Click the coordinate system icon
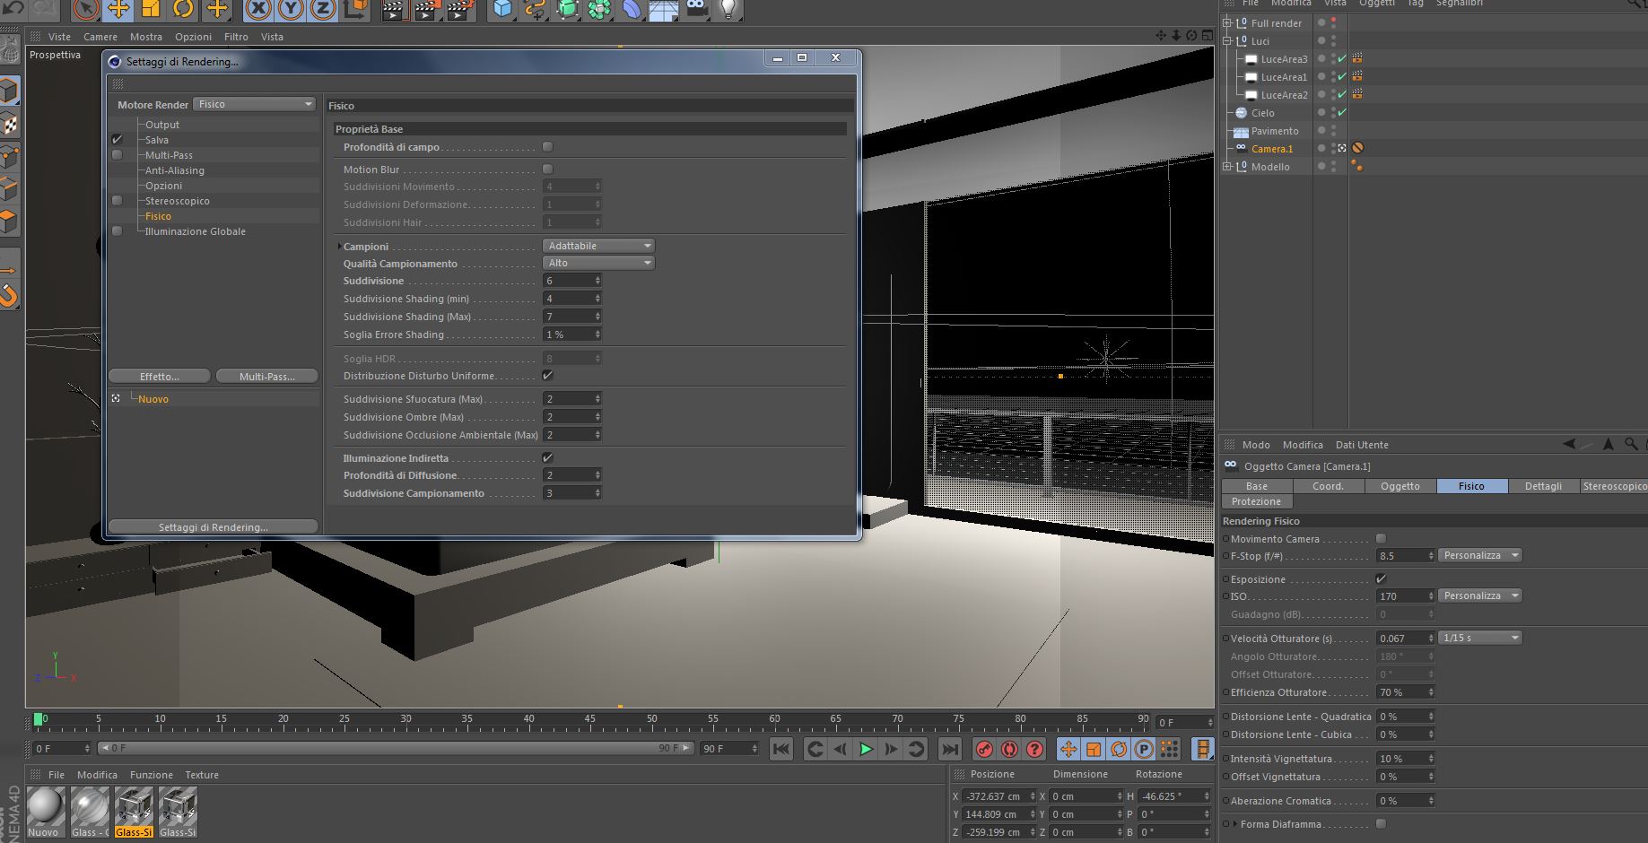This screenshot has height=843, width=1648. tap(355, 9)
